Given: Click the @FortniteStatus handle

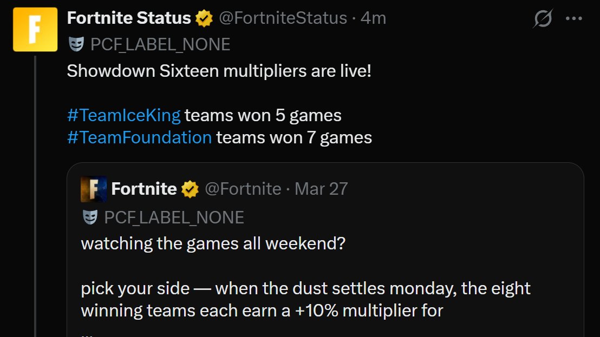Looking at the screenshot, I should tap(282, 18).
